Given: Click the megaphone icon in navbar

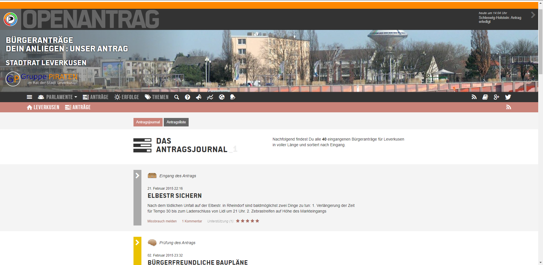Looking at the screenshot, I should point(199,97).
